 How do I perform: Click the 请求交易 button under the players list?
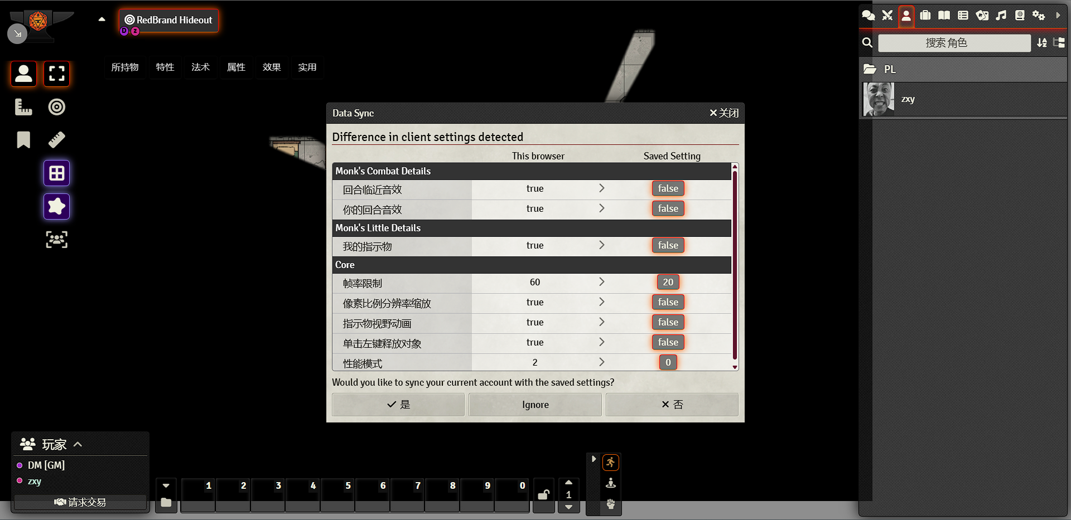click(x=80, y=501)
